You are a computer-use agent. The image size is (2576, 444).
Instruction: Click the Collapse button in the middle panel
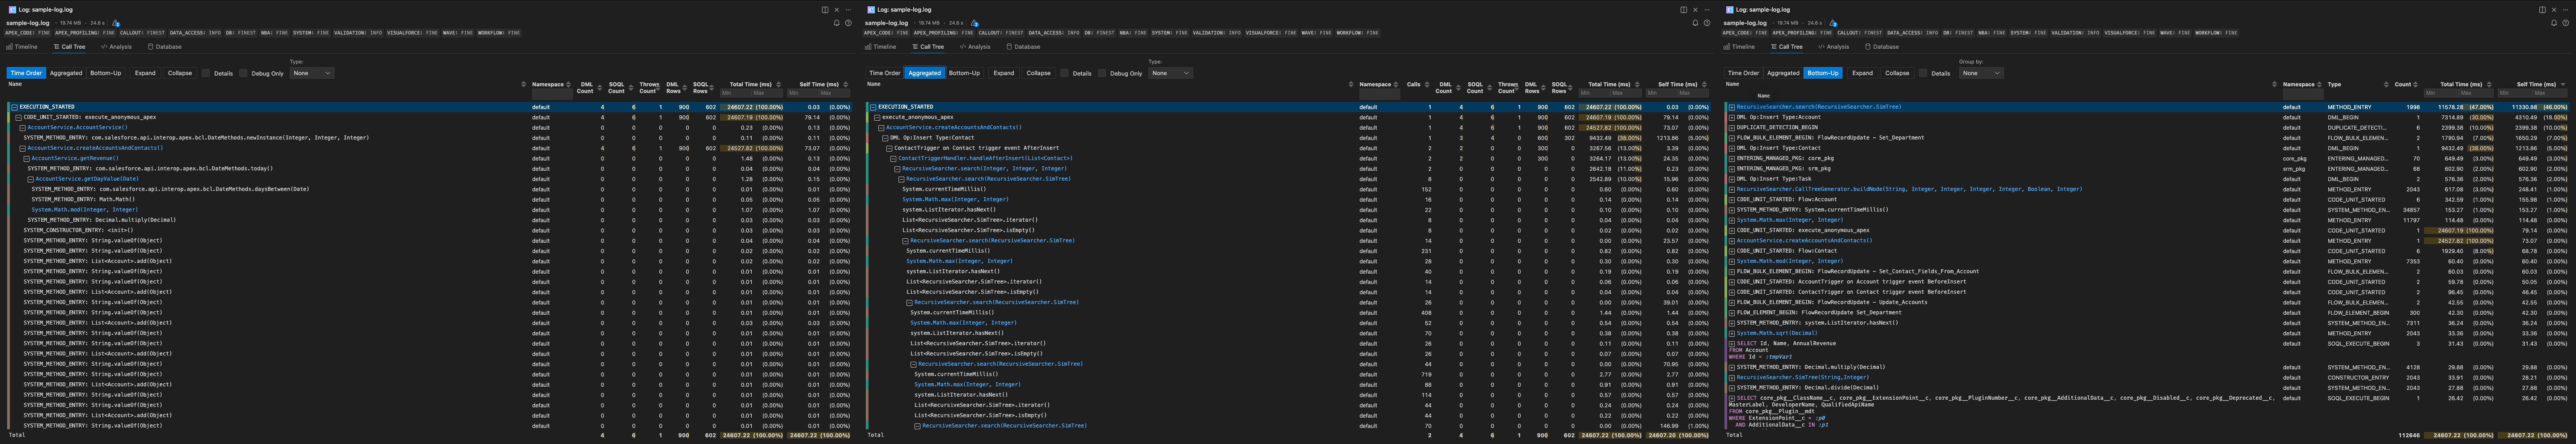1038,73
